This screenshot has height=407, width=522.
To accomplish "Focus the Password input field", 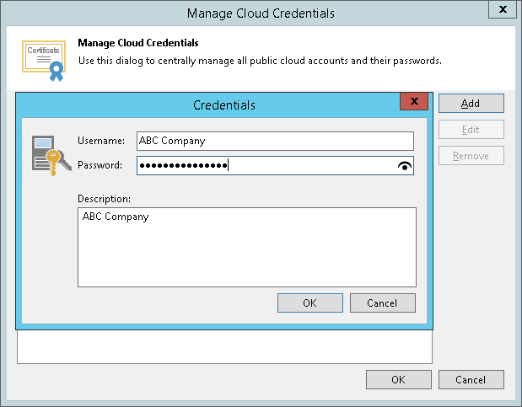I will (x=266, y=166).
